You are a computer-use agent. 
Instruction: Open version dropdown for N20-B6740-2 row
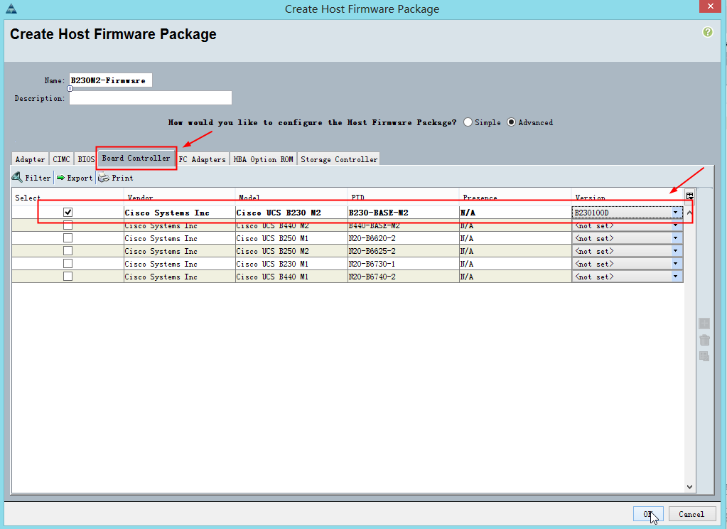(x=676, y=276)
